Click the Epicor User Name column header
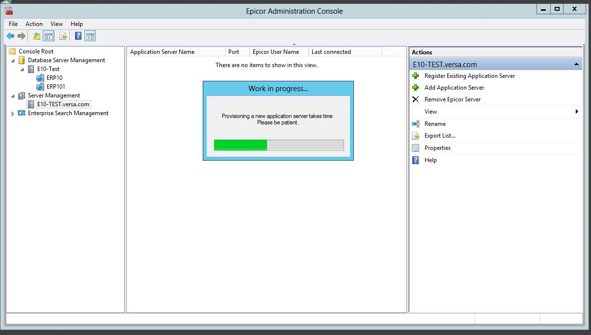Screen dimensions: 591x335 point(279,52)
